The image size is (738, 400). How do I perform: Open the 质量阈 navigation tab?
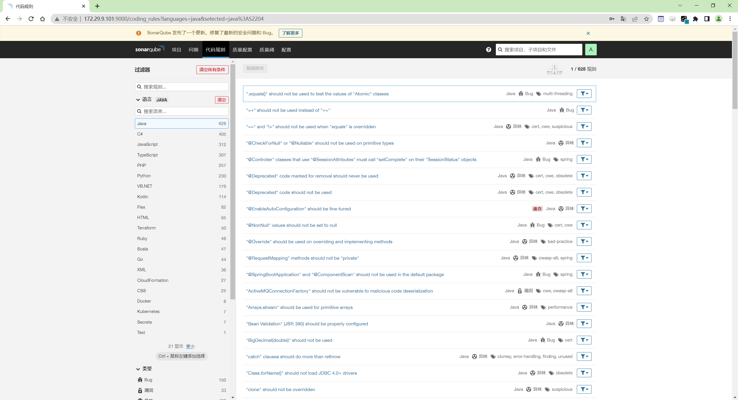click(x=267, y=50)
